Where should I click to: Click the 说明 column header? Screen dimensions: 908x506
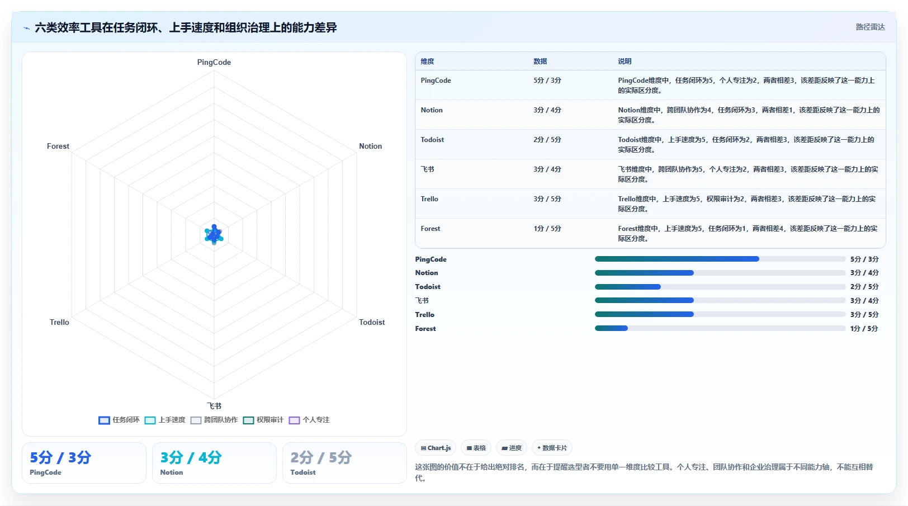(625, 62)
